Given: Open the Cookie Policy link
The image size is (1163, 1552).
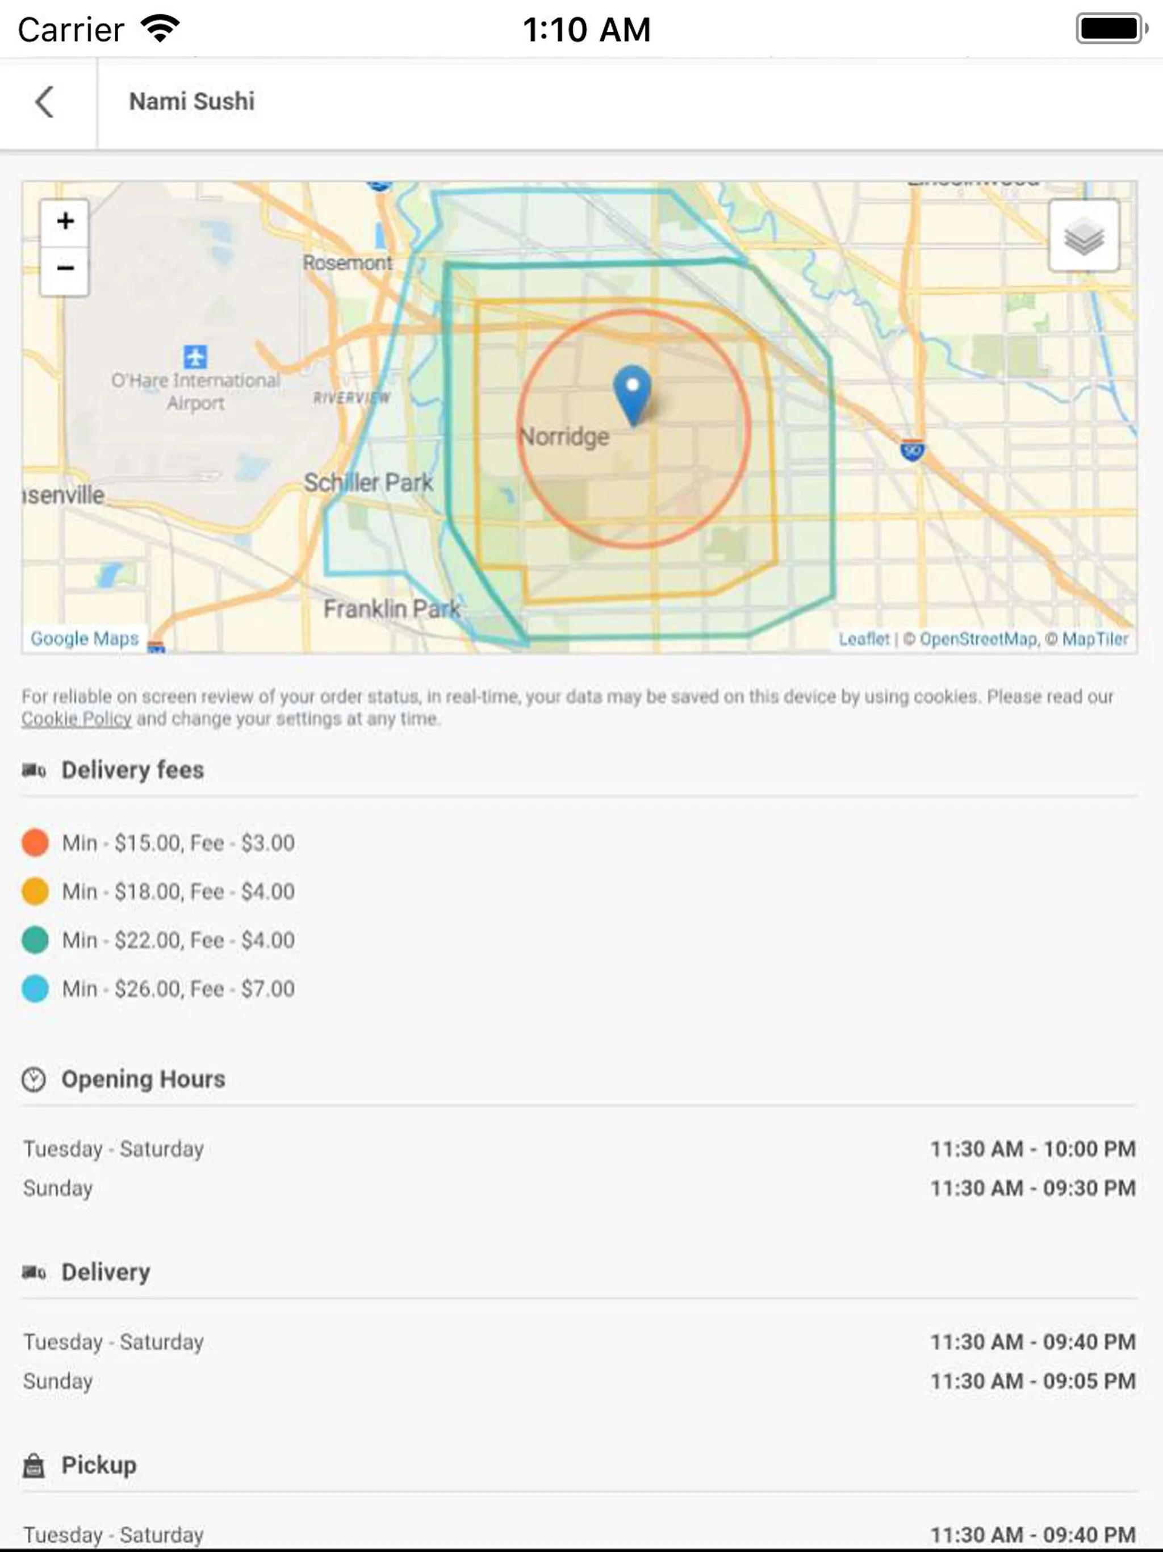Looking at the screenshot, I should pos(77,719).
